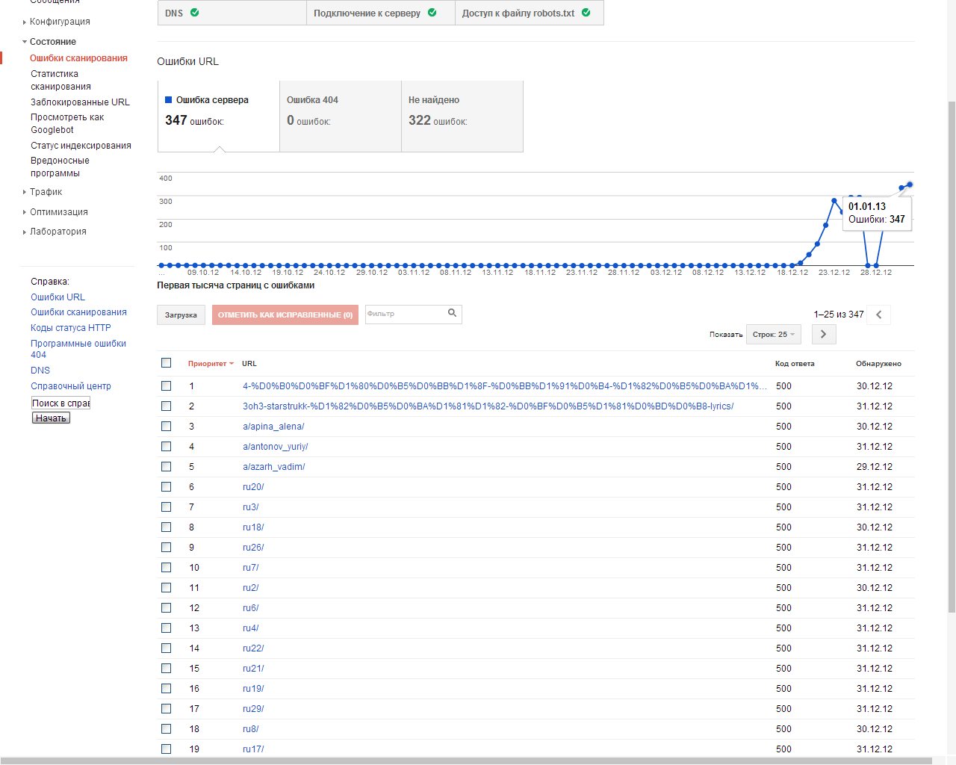
Task: Click the green checkmark next to DNS
Action: (195, 13)
